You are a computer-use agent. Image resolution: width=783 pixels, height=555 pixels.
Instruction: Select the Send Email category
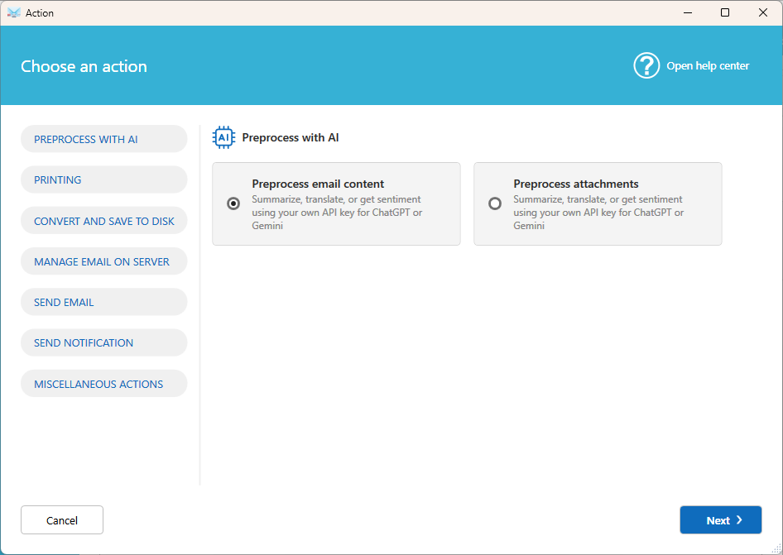pos(103,302)
